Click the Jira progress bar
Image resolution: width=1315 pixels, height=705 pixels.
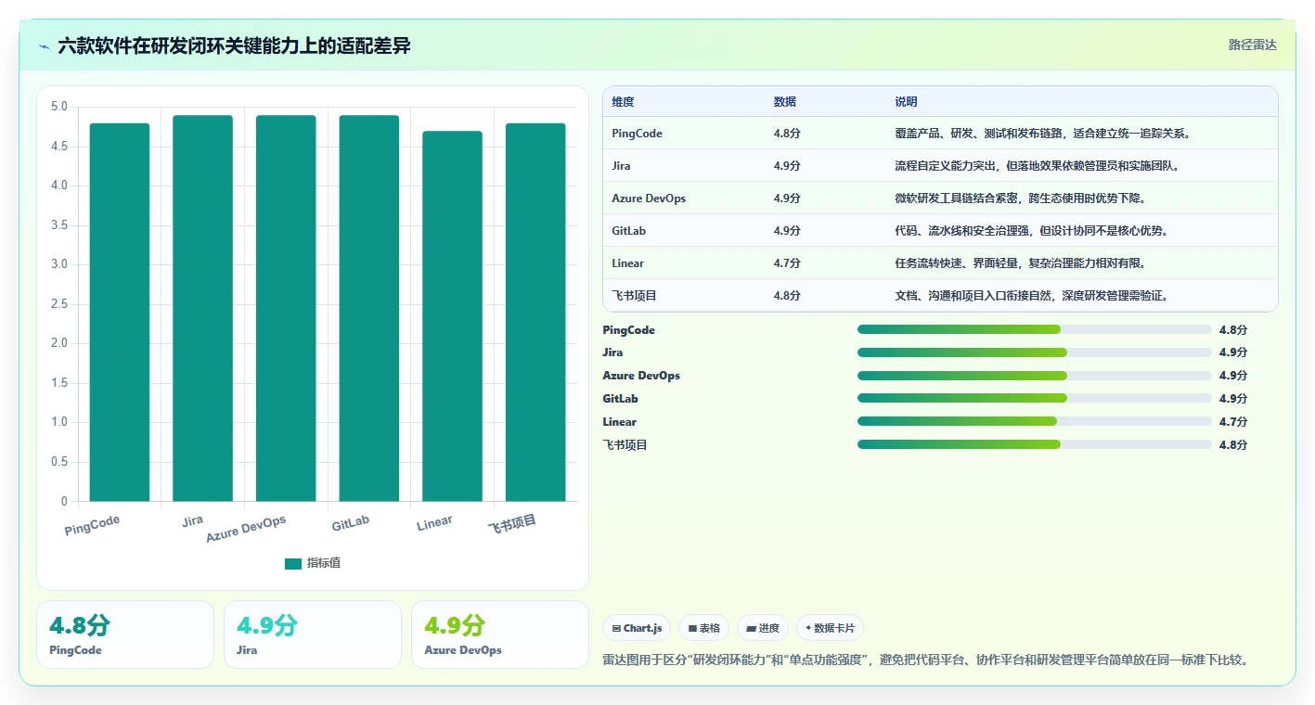click(1035, 352)
